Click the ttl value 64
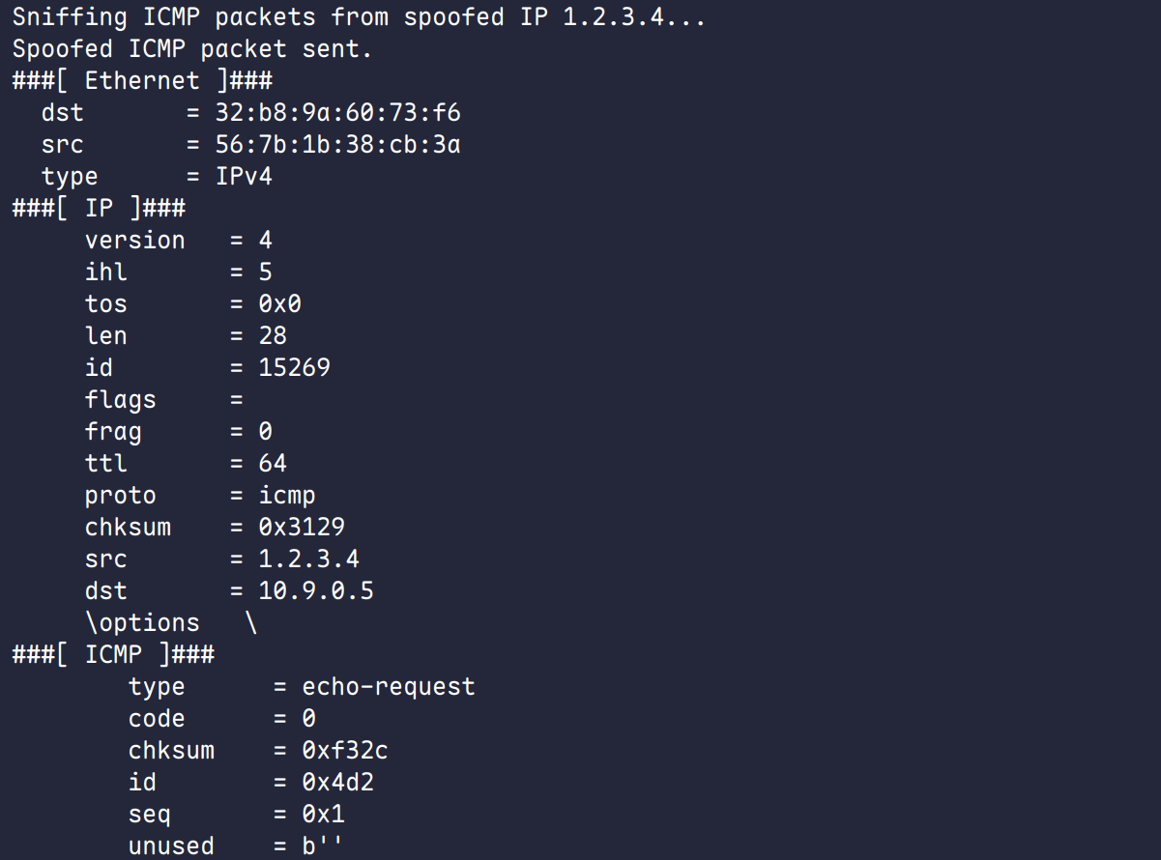1161x860 pixels. click(x=273, y=463)
